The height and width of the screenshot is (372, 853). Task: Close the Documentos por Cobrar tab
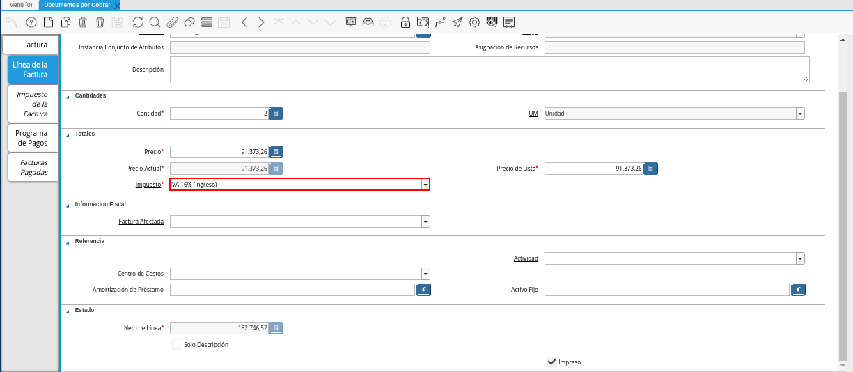tap(117, 5)
